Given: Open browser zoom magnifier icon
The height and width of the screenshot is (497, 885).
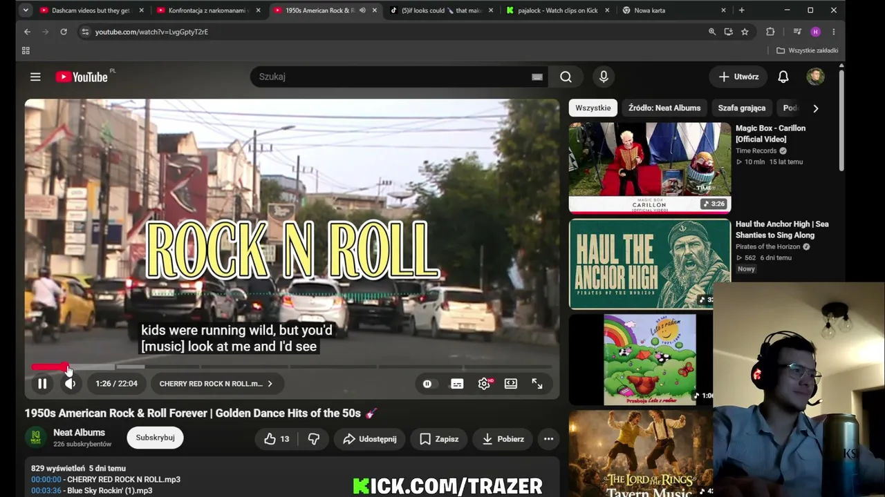Looking at the screenshot, I should coord(712,32).
